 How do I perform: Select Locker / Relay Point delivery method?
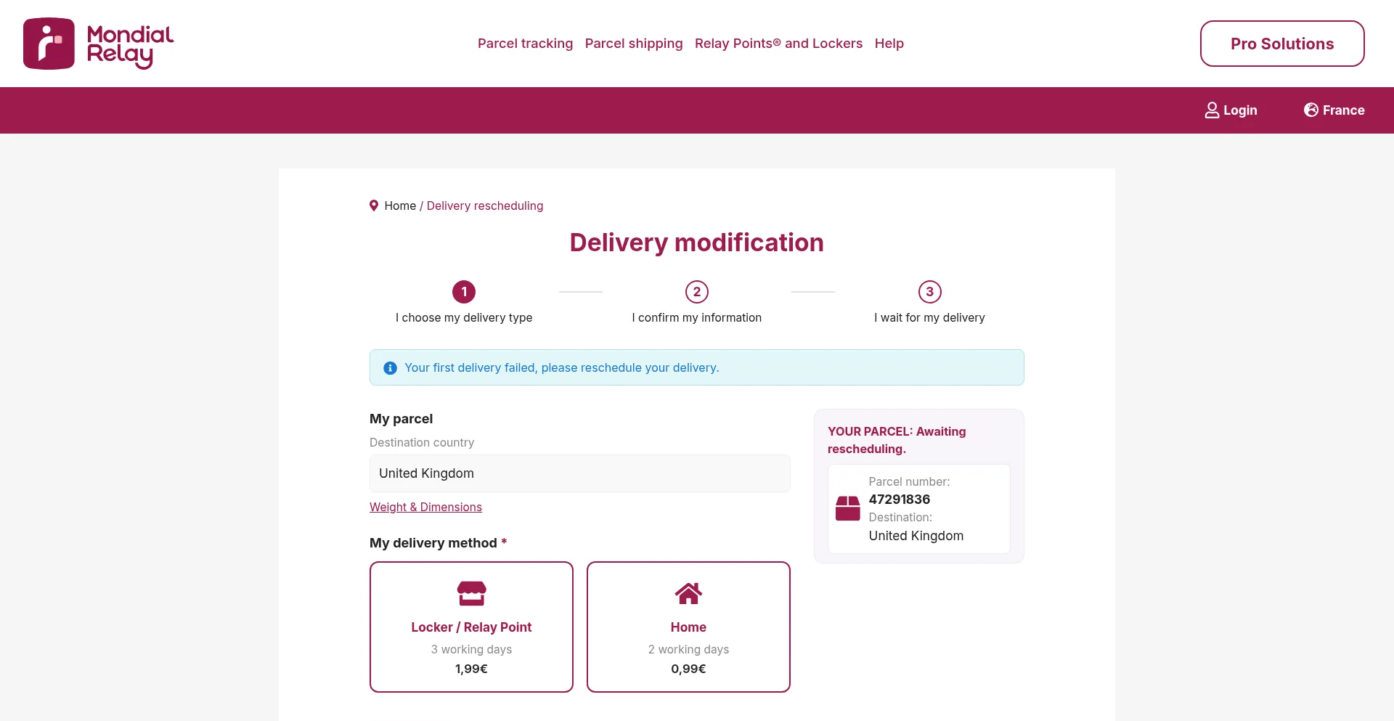[x=471, y=627]
